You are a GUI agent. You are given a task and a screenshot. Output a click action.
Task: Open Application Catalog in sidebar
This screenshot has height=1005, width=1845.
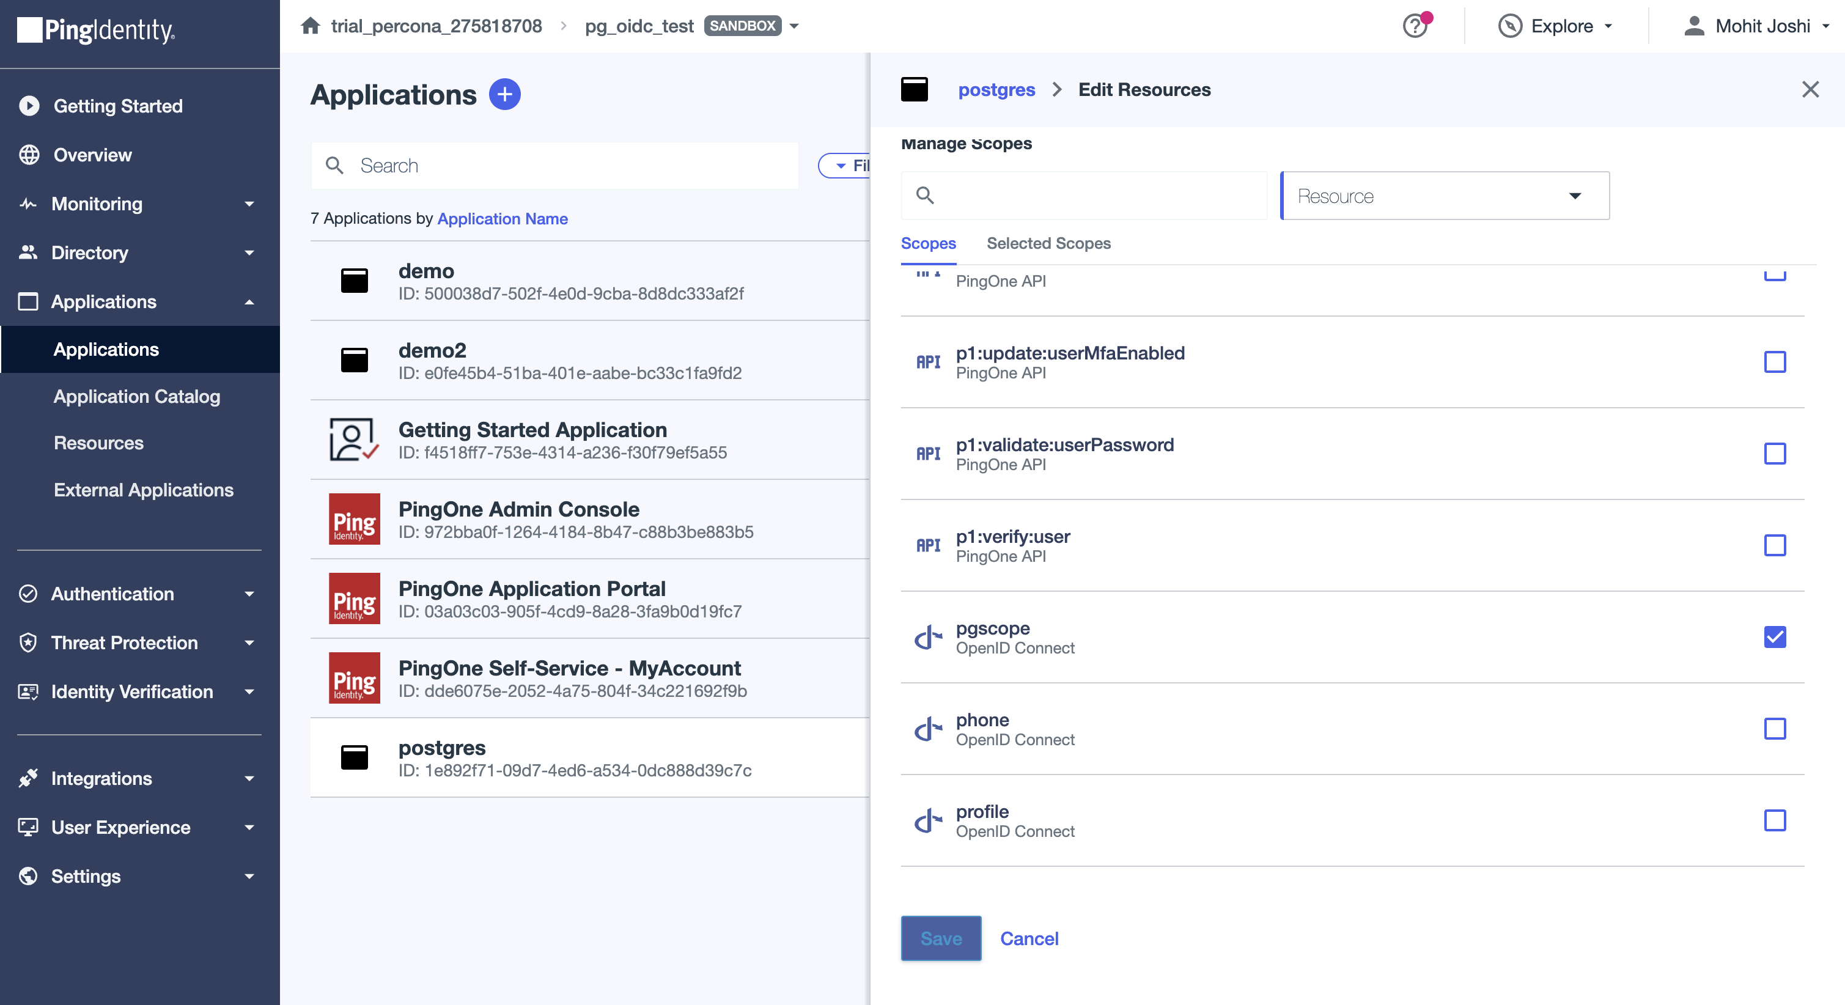coord(136,396)
